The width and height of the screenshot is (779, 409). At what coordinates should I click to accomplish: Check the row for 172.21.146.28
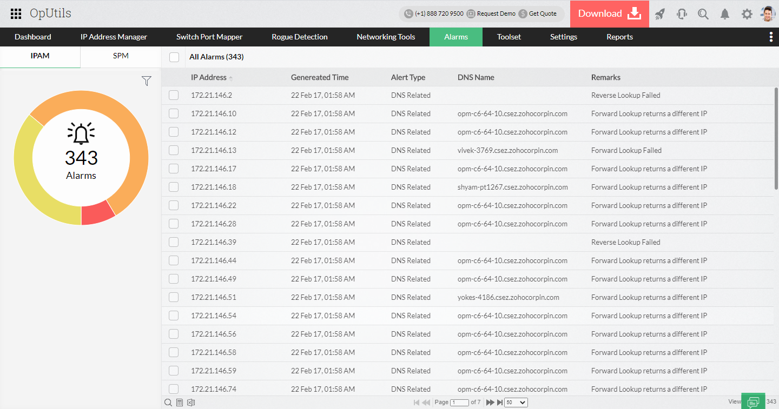click(174, 224)
